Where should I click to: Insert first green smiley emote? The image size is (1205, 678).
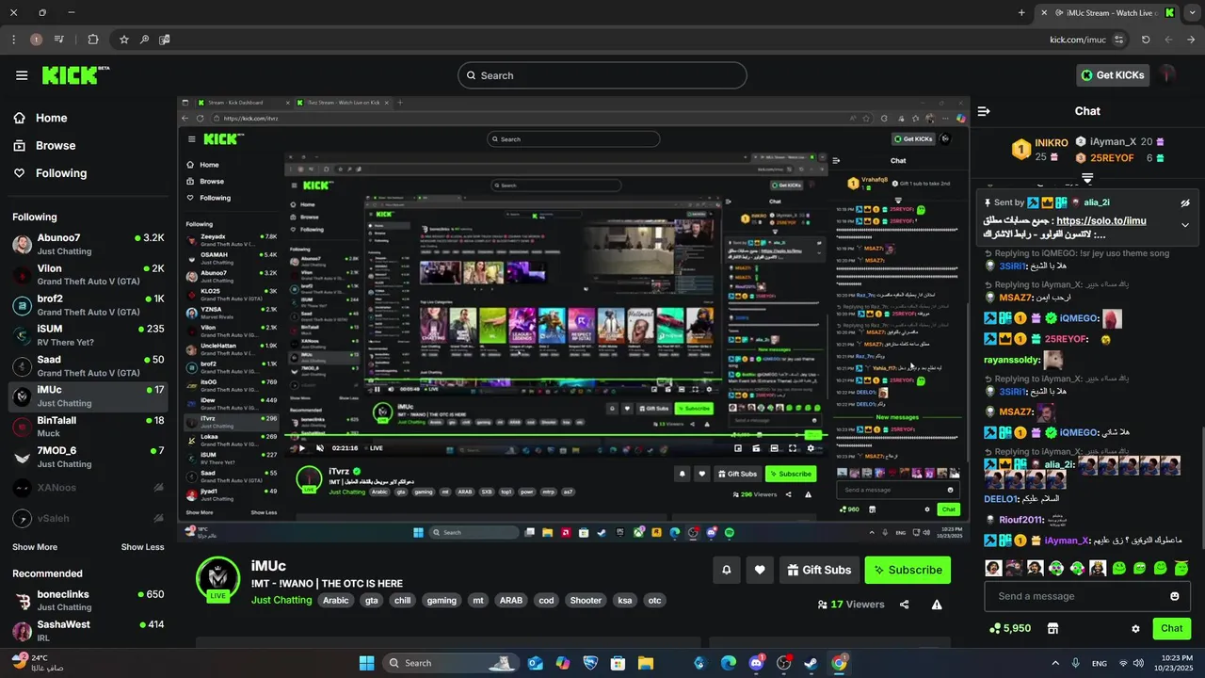[x=1119, y=568]
